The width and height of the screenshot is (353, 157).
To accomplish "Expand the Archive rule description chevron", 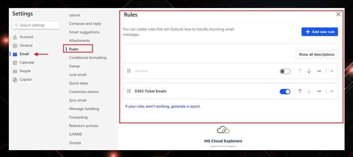I will [x=332, y=71].
